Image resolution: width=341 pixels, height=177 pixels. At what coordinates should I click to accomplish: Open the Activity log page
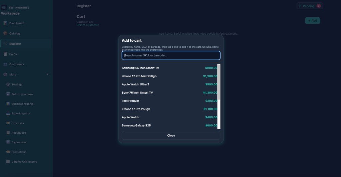27,133
